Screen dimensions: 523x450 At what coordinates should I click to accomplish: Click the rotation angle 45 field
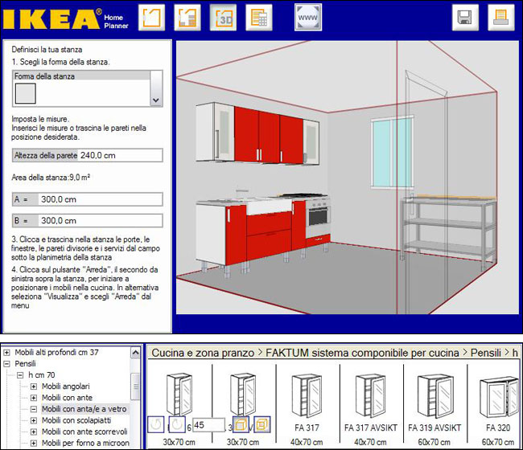point(207,424)
